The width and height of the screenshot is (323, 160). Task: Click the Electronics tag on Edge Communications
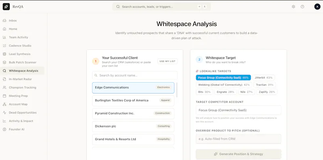pyautogui.click(x=164, y=87)
